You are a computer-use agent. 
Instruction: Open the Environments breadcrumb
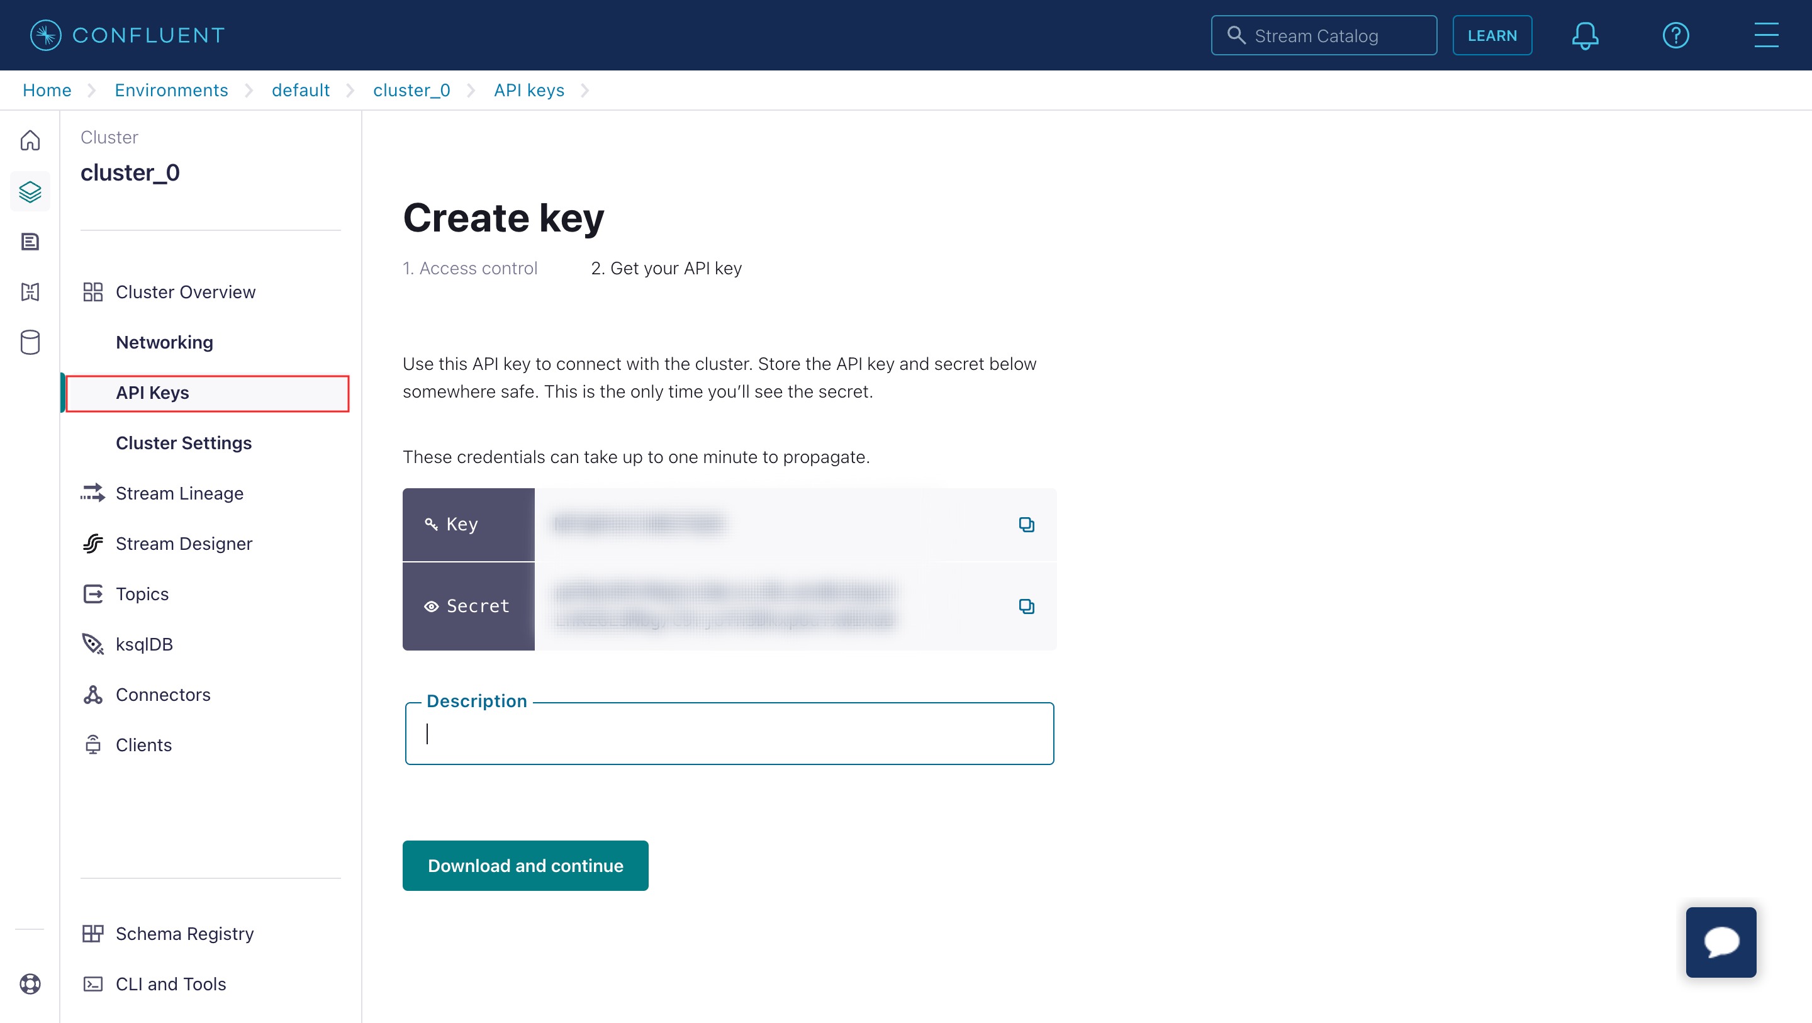point(171,90)
